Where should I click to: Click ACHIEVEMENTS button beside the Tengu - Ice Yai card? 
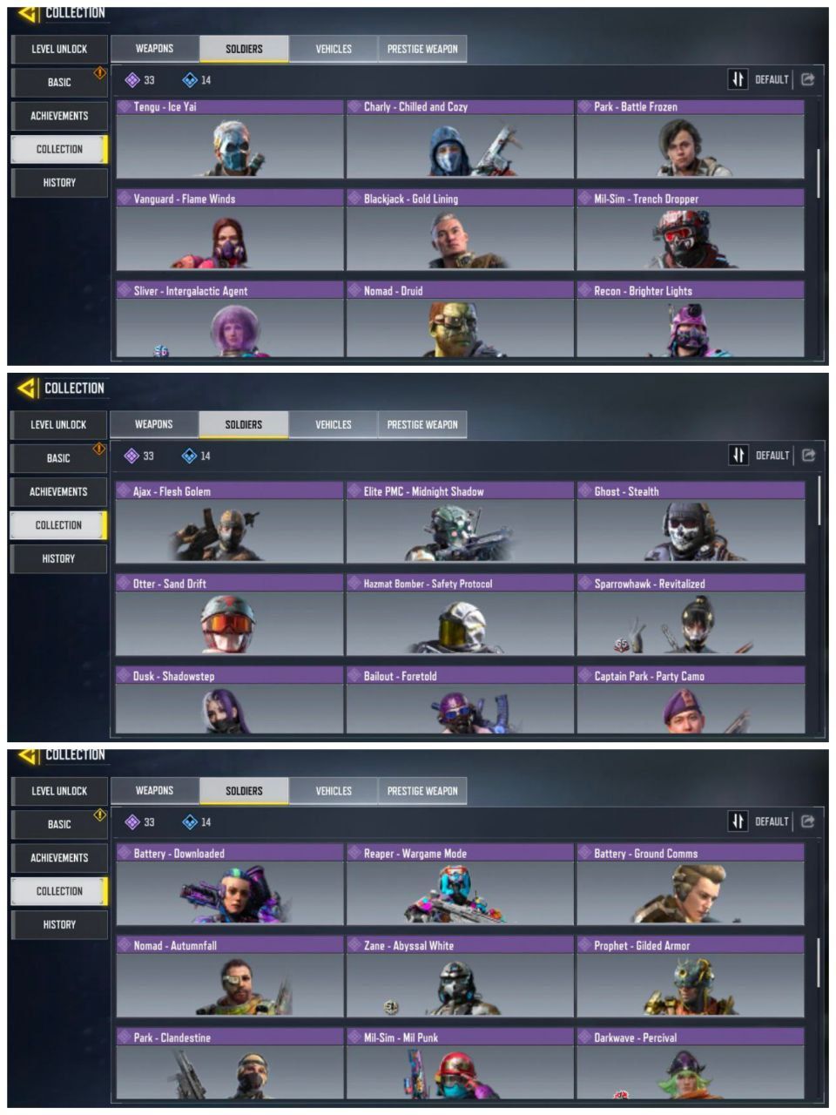coord(59,116)
